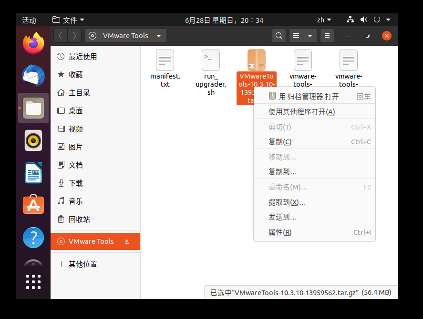423x319 pixels.
Task: Click the power icon in top bar
Action: pos(377,20)
